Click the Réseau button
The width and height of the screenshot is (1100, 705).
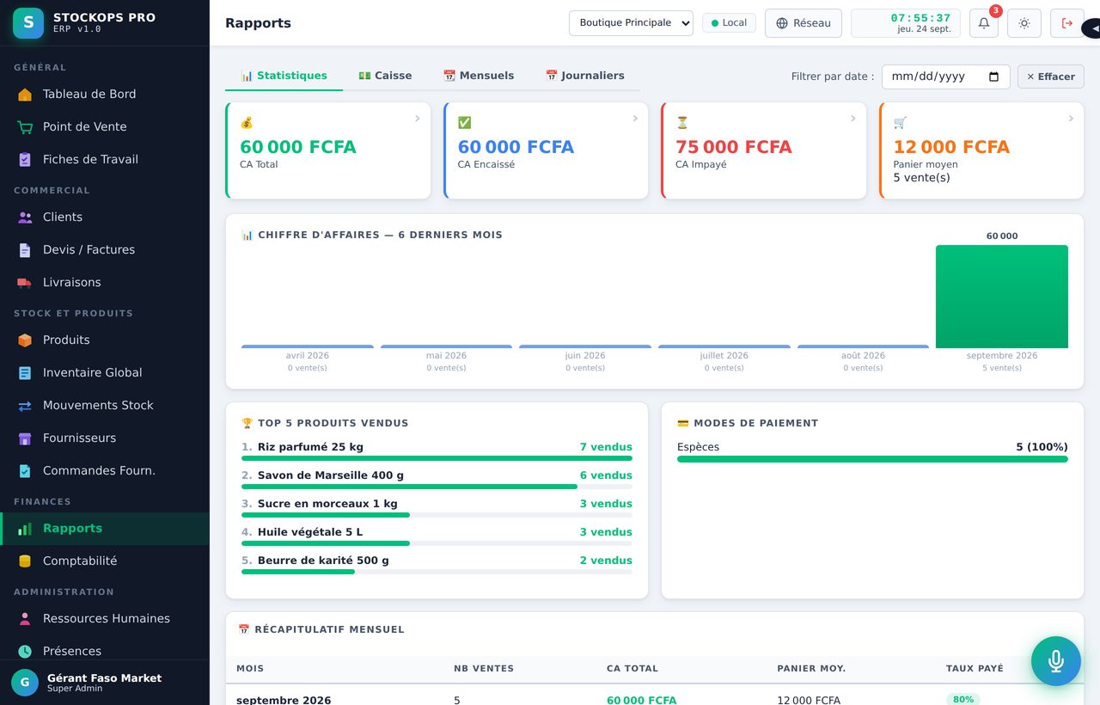[x=804, y=23]
